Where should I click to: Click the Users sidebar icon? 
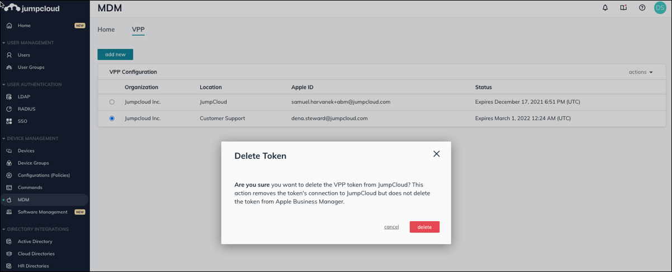[x=9, y=55]
